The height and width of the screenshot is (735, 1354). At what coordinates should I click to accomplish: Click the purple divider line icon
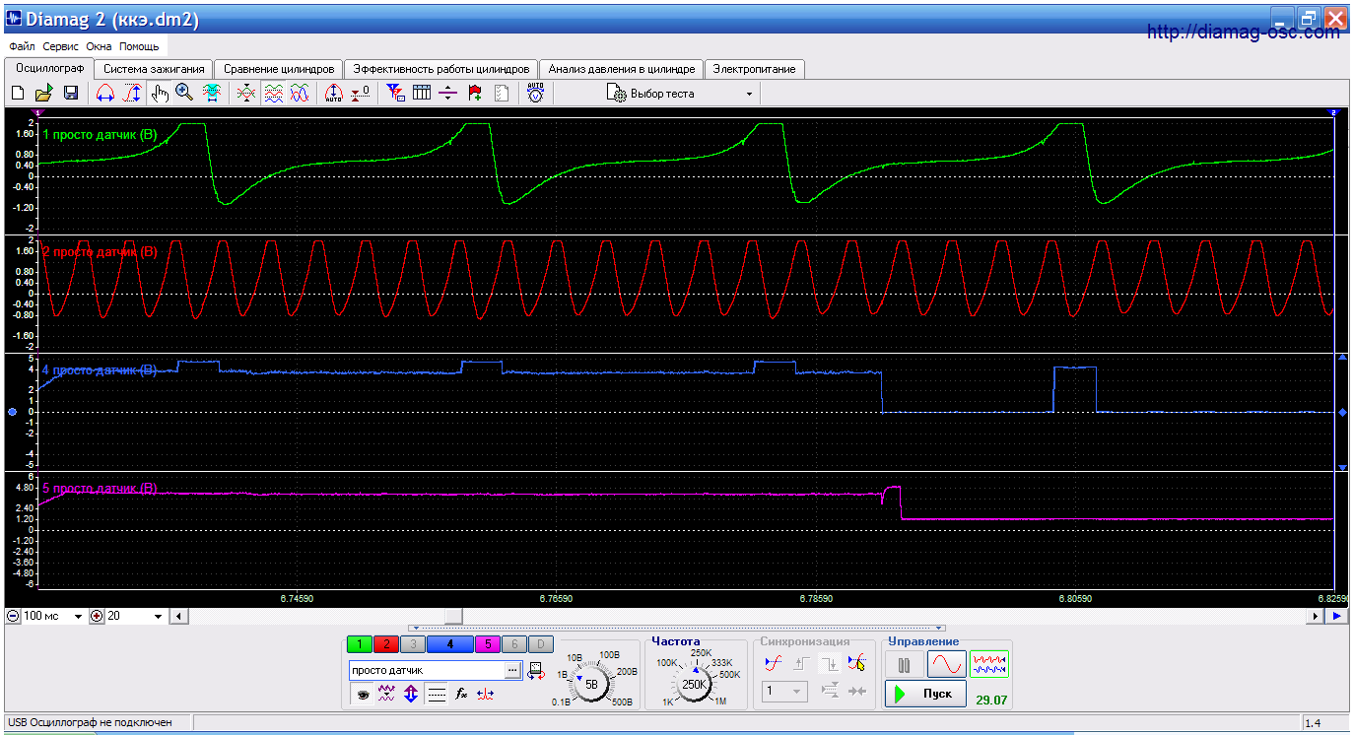coord(448,94)
